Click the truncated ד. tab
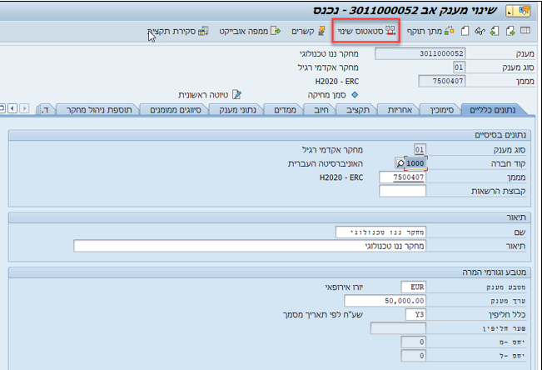542x370 pixels. point(45,110)
